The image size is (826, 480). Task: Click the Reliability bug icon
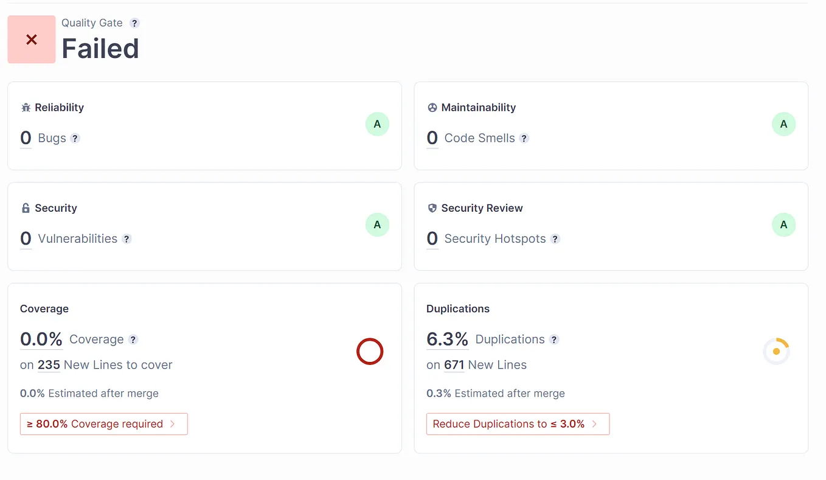click(25, 107)
